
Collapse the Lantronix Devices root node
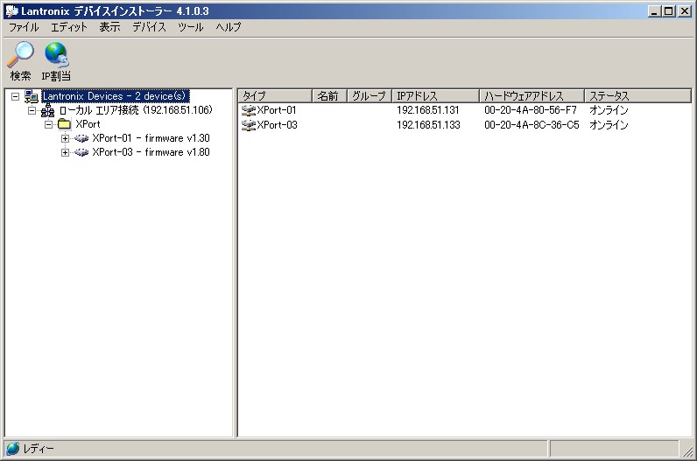[x=15, y=96]
